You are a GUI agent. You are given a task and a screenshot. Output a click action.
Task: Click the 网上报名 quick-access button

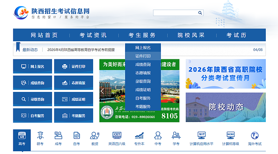point(33,66)
